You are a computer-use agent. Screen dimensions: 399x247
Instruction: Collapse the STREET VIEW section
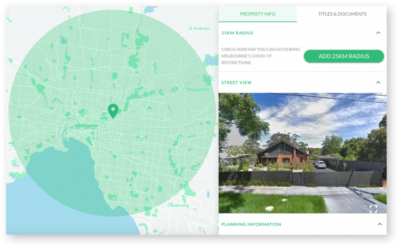(378, 82)
